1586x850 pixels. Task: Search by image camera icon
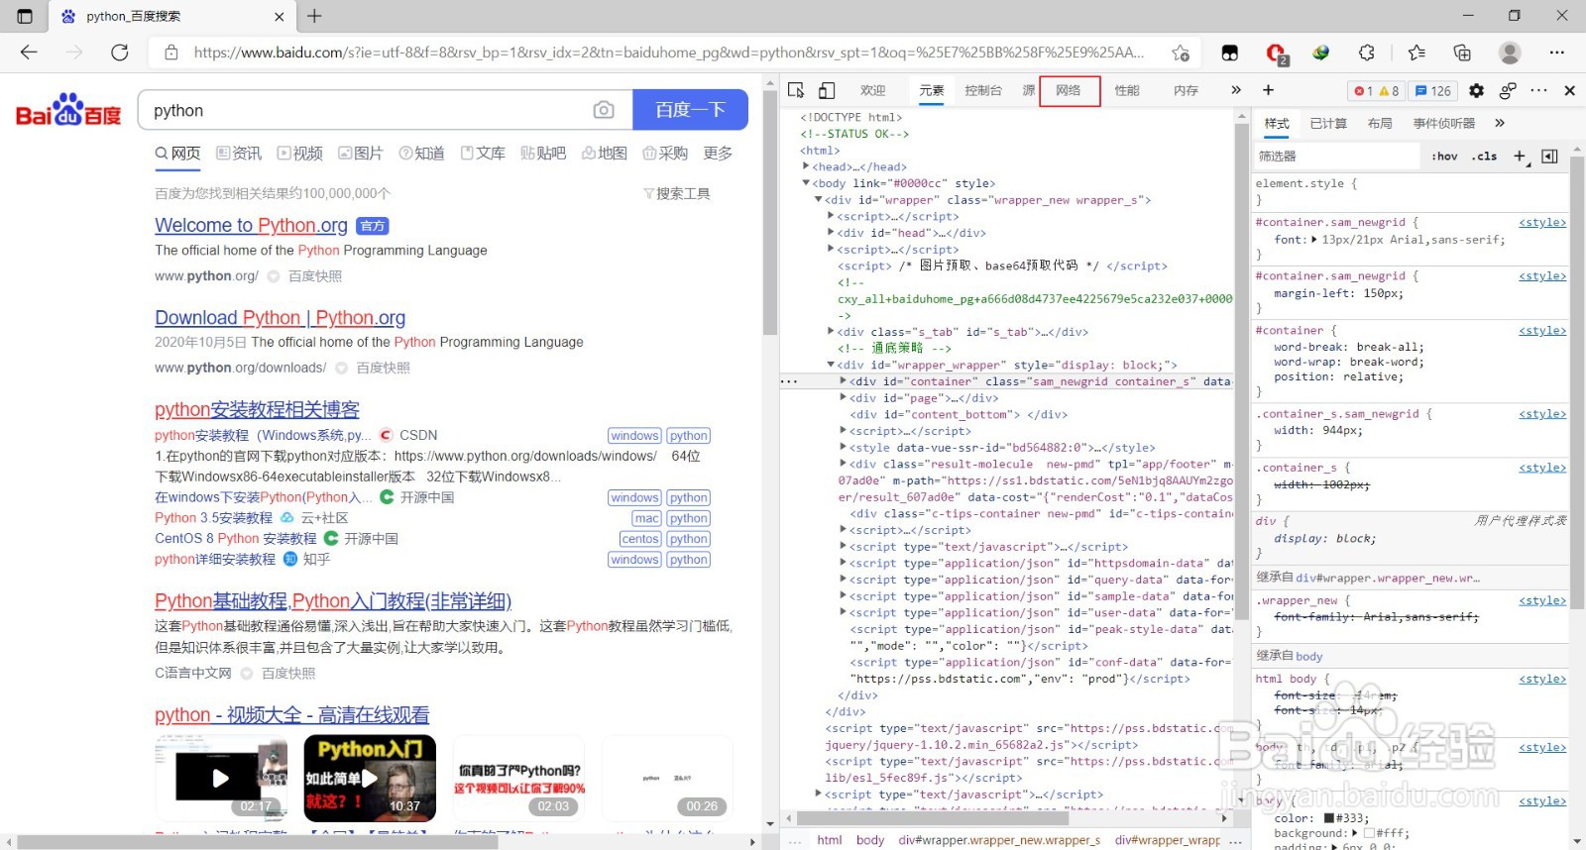click(x=604, y=110)
